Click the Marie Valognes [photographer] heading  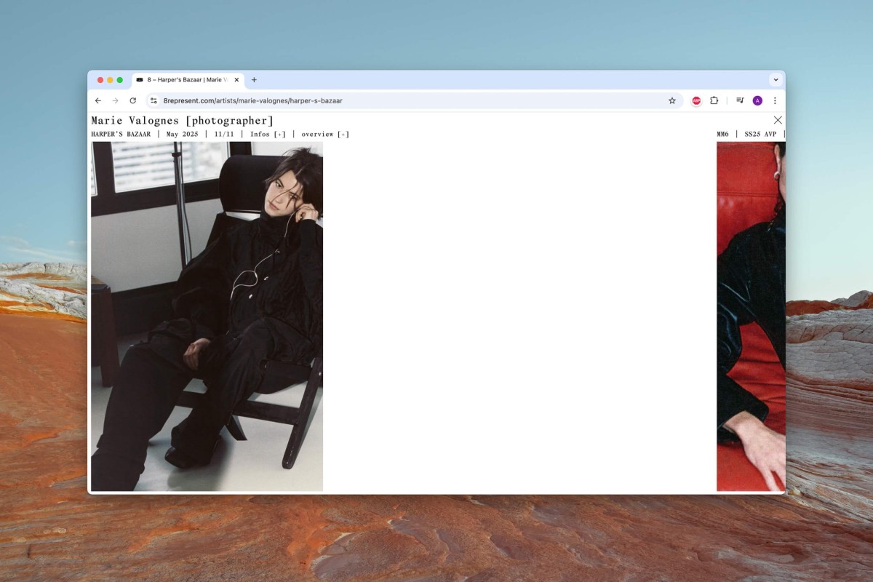coord(182,121)
